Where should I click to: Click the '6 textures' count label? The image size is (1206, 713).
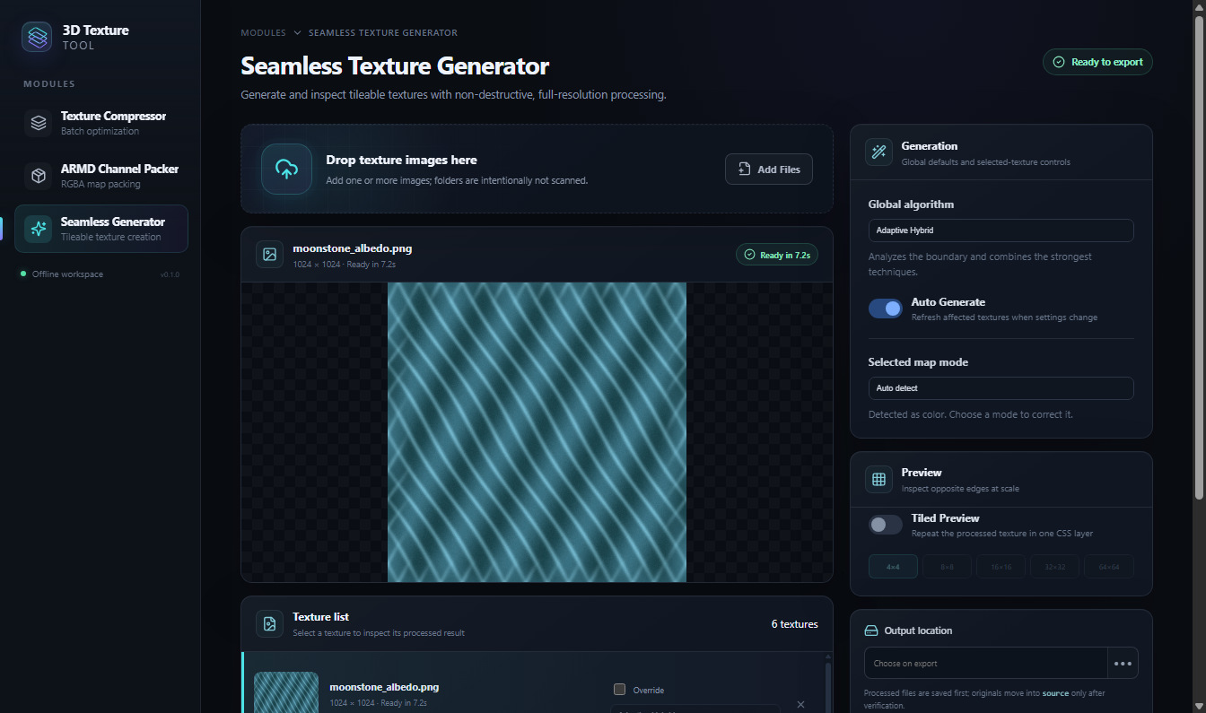[x=794, y=624]
